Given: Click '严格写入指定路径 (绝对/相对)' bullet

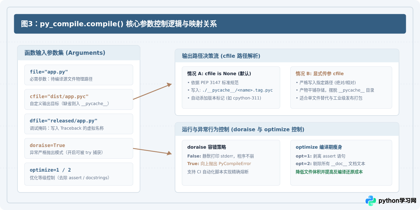Looking at the screenshot, I should tap(326, 83).
